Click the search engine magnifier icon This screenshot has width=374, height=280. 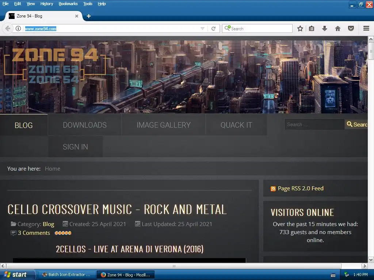coord(228,28)
